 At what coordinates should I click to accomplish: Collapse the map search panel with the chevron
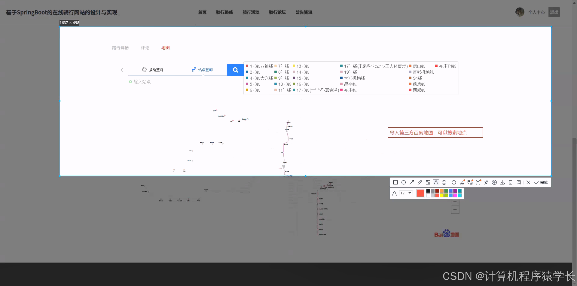(122, 70)
